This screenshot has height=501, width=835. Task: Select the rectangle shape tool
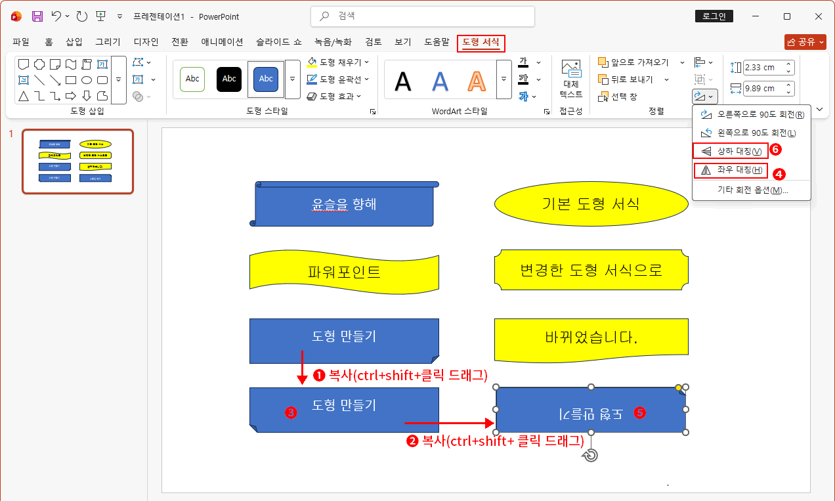tap(71, 79)
